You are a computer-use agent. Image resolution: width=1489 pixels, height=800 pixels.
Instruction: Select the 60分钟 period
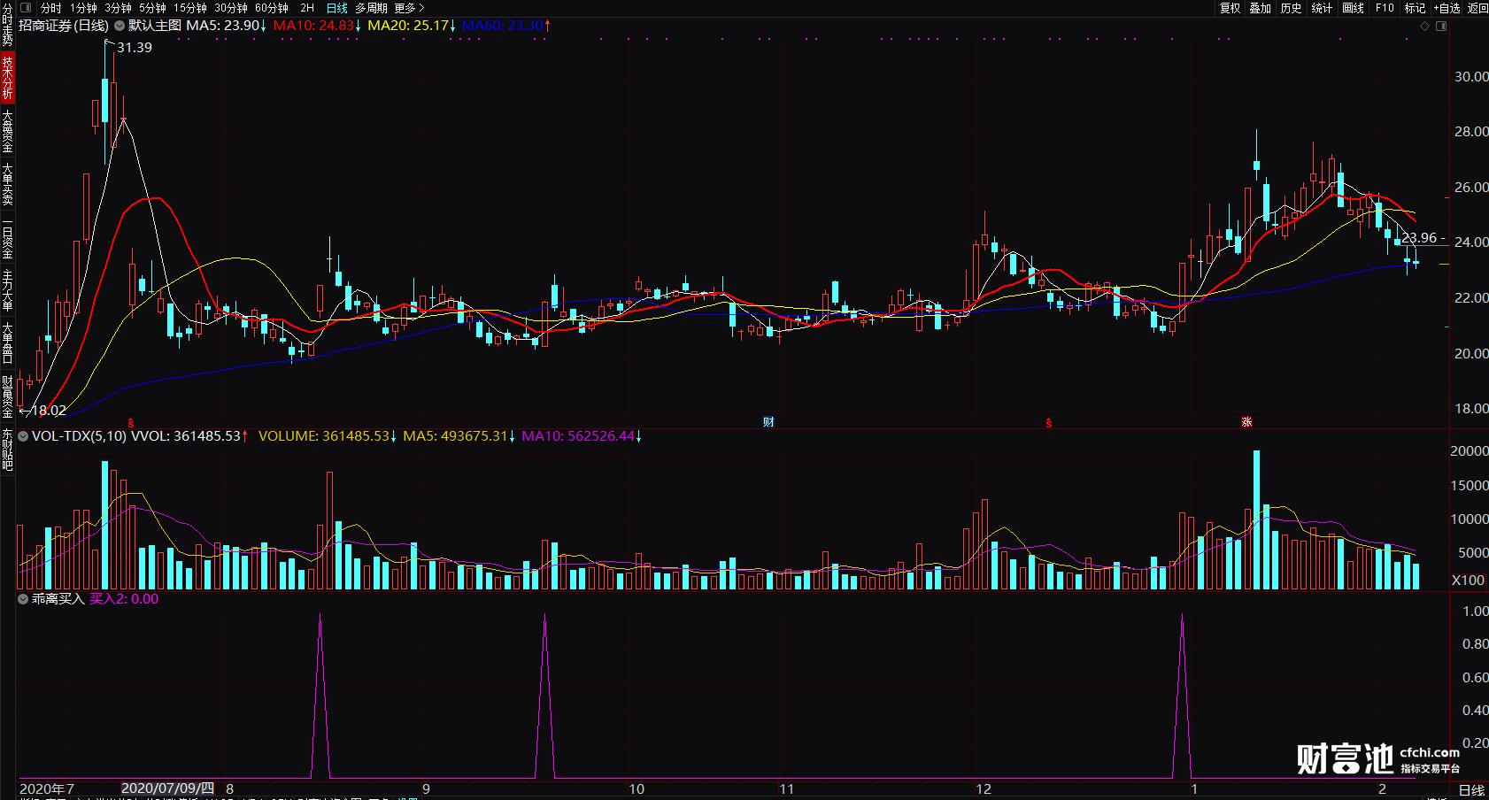272,8
